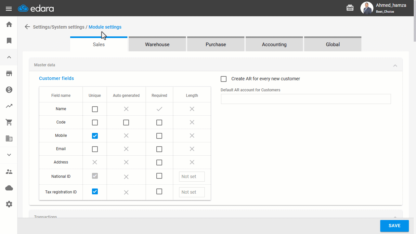Click the SAVE button
Image resolution: width=416 pixels, height=234 pixels.
395,226
